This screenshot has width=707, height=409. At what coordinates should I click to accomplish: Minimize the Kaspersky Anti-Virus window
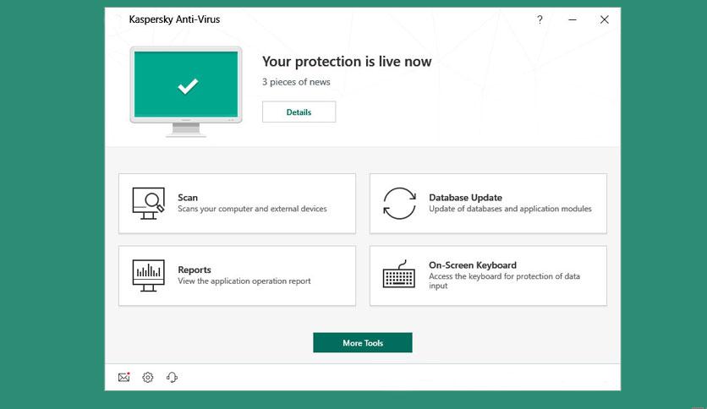click(x=573, y=19)
